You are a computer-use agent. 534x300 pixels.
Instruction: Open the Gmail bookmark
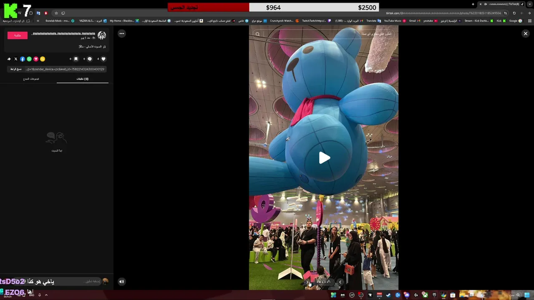[x=415, y=20]
